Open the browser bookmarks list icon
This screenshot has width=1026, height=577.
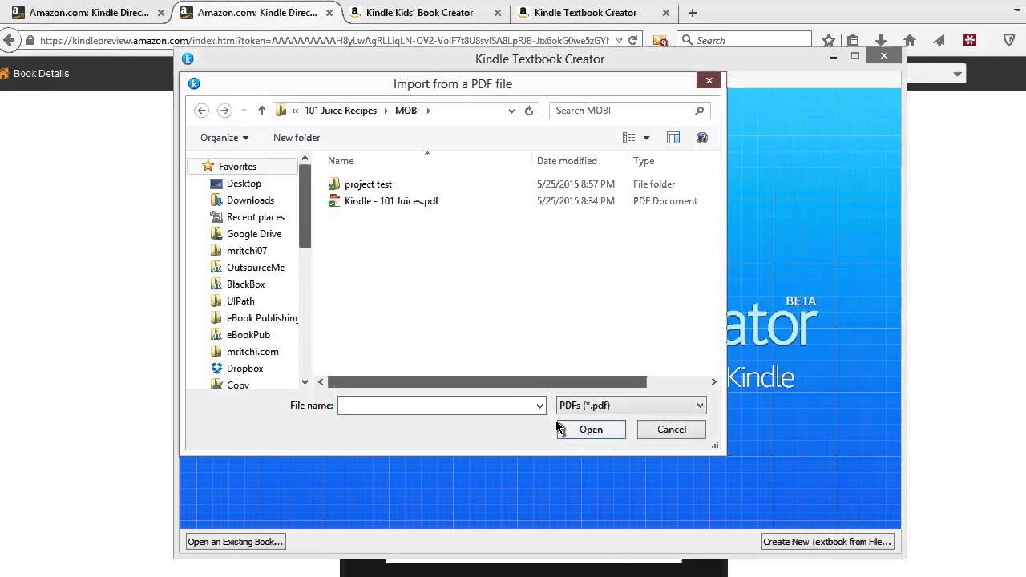[853, 40]
